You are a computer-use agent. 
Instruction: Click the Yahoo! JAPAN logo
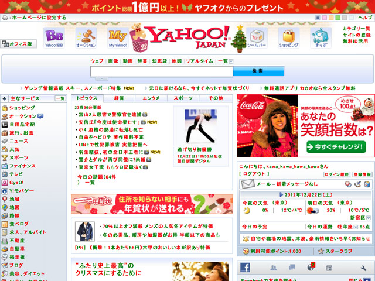click(x=187, y=37)
